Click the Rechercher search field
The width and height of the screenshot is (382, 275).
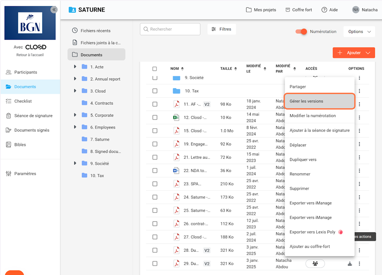pos(170,29)
